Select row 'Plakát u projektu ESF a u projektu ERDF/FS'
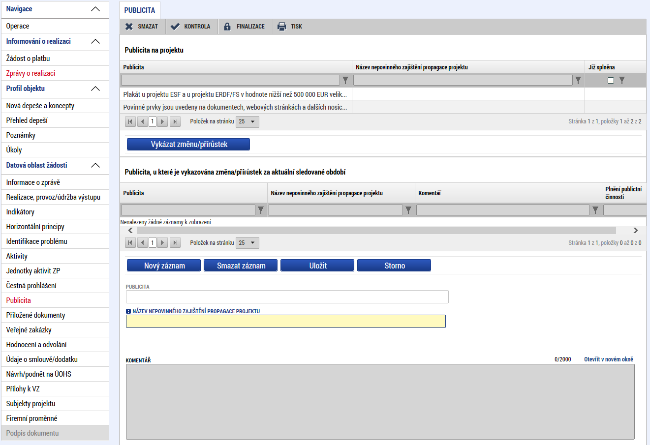Viewport: 650px width, 445px height. coord(383,94)
